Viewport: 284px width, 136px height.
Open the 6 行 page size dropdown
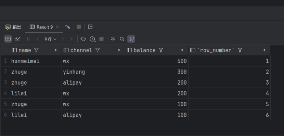tap(51, 39)
